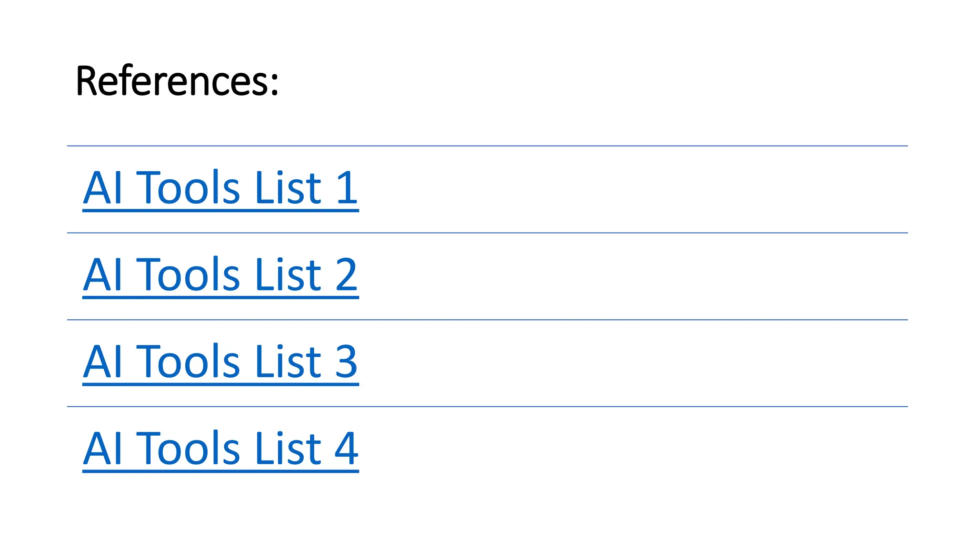Click the word AI in List 3 link
This screenshot has height=548, width=975.
(x=103, y=362)
